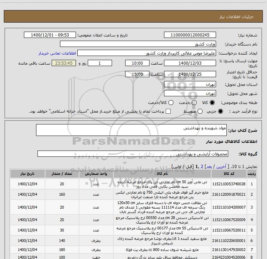Click the تعداد / مقدار column header
This screenshot has height=259, width=267.
62,173
